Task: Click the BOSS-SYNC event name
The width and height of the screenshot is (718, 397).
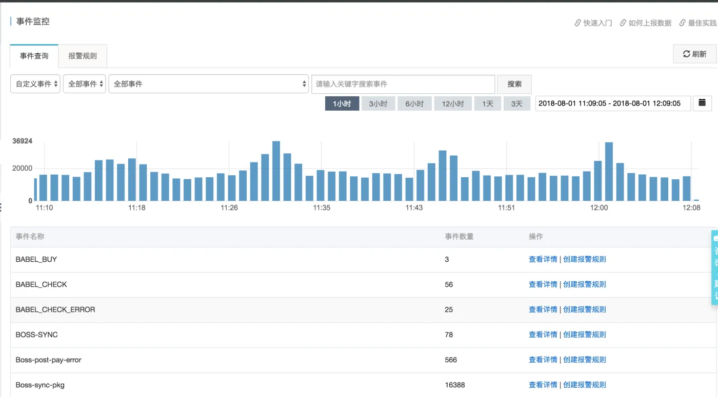Action: [x=37, y=335]
